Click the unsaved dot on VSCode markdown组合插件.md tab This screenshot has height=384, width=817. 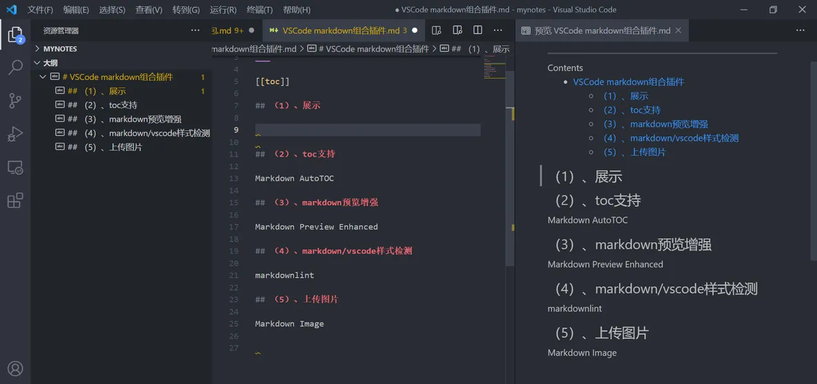click(415, 31)
